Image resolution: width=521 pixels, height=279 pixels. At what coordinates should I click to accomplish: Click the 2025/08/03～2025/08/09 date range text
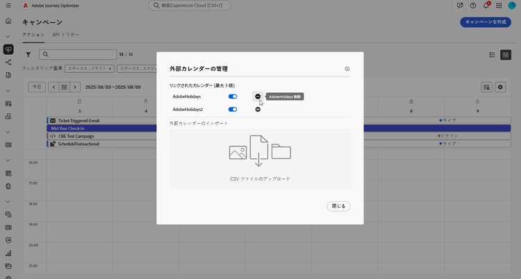113,87
